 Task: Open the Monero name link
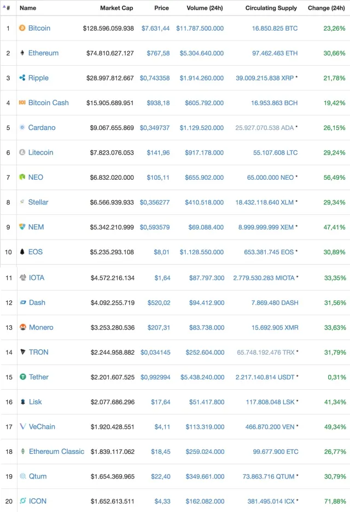41,327
